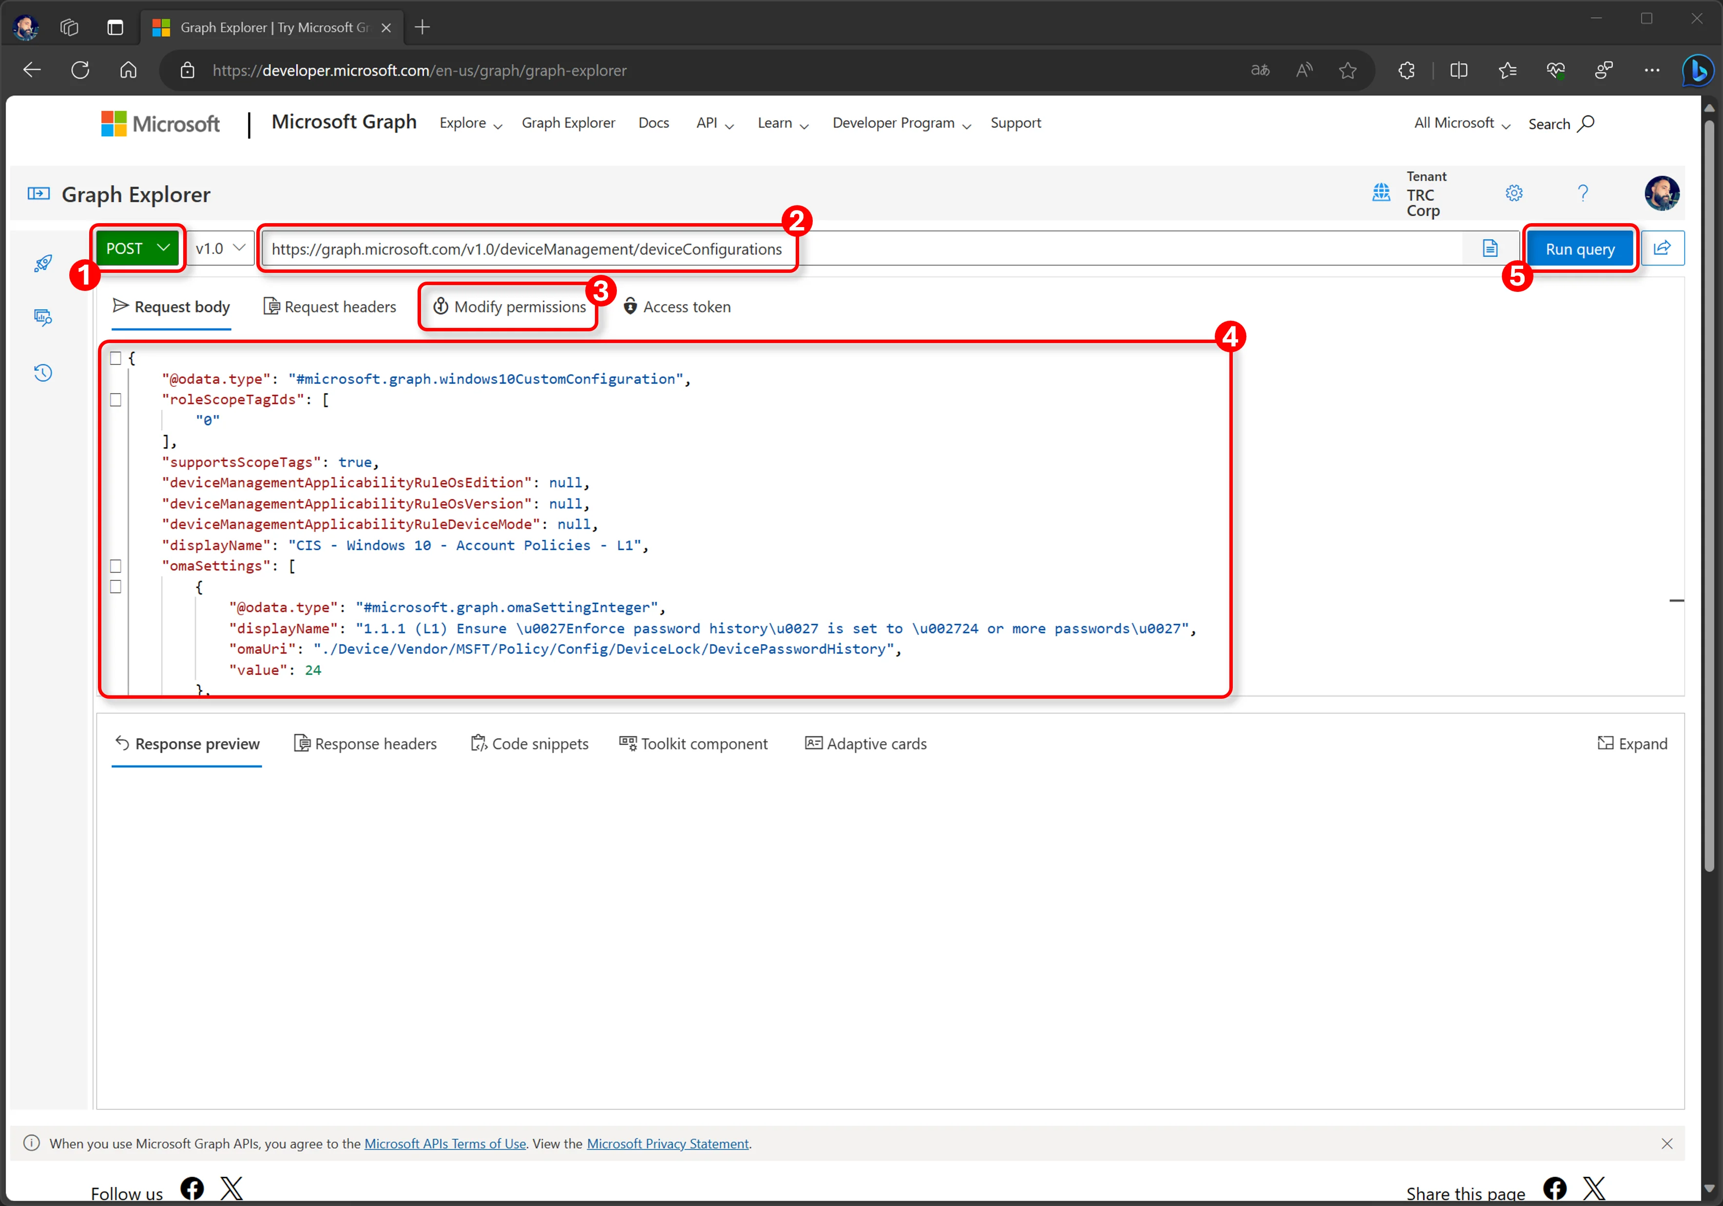The height and width of the screenshot is (1206, 1723).
Task: Click Expand response panel
Action: point(1632,744)
